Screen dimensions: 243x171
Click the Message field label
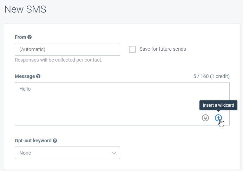(25, 76)
